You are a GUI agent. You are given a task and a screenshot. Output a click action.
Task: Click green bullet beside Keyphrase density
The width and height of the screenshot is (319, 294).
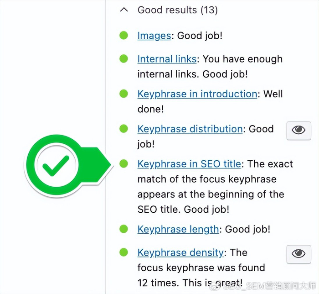click(123, 252)
